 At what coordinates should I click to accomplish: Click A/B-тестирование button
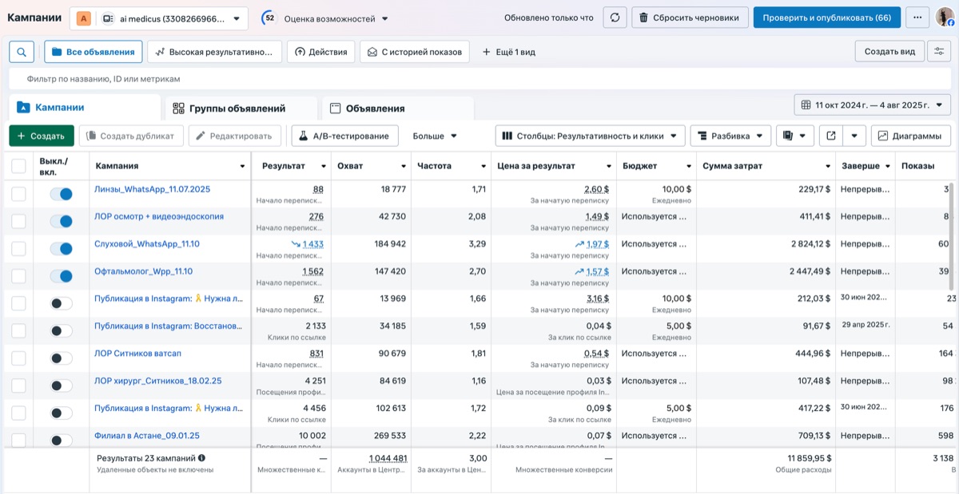pos(344,136)
